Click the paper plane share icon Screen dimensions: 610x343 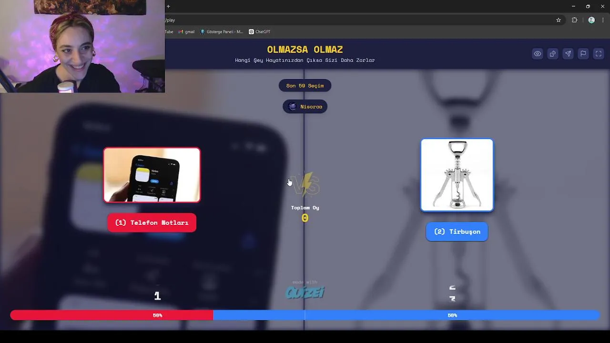pos(568,54)
